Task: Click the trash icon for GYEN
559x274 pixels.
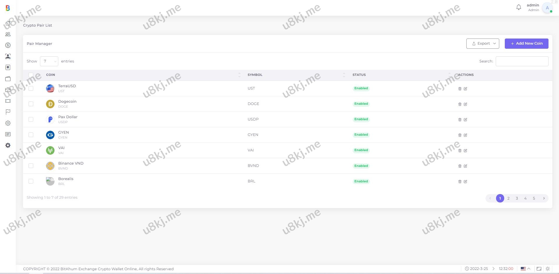Action: point(460,135)
